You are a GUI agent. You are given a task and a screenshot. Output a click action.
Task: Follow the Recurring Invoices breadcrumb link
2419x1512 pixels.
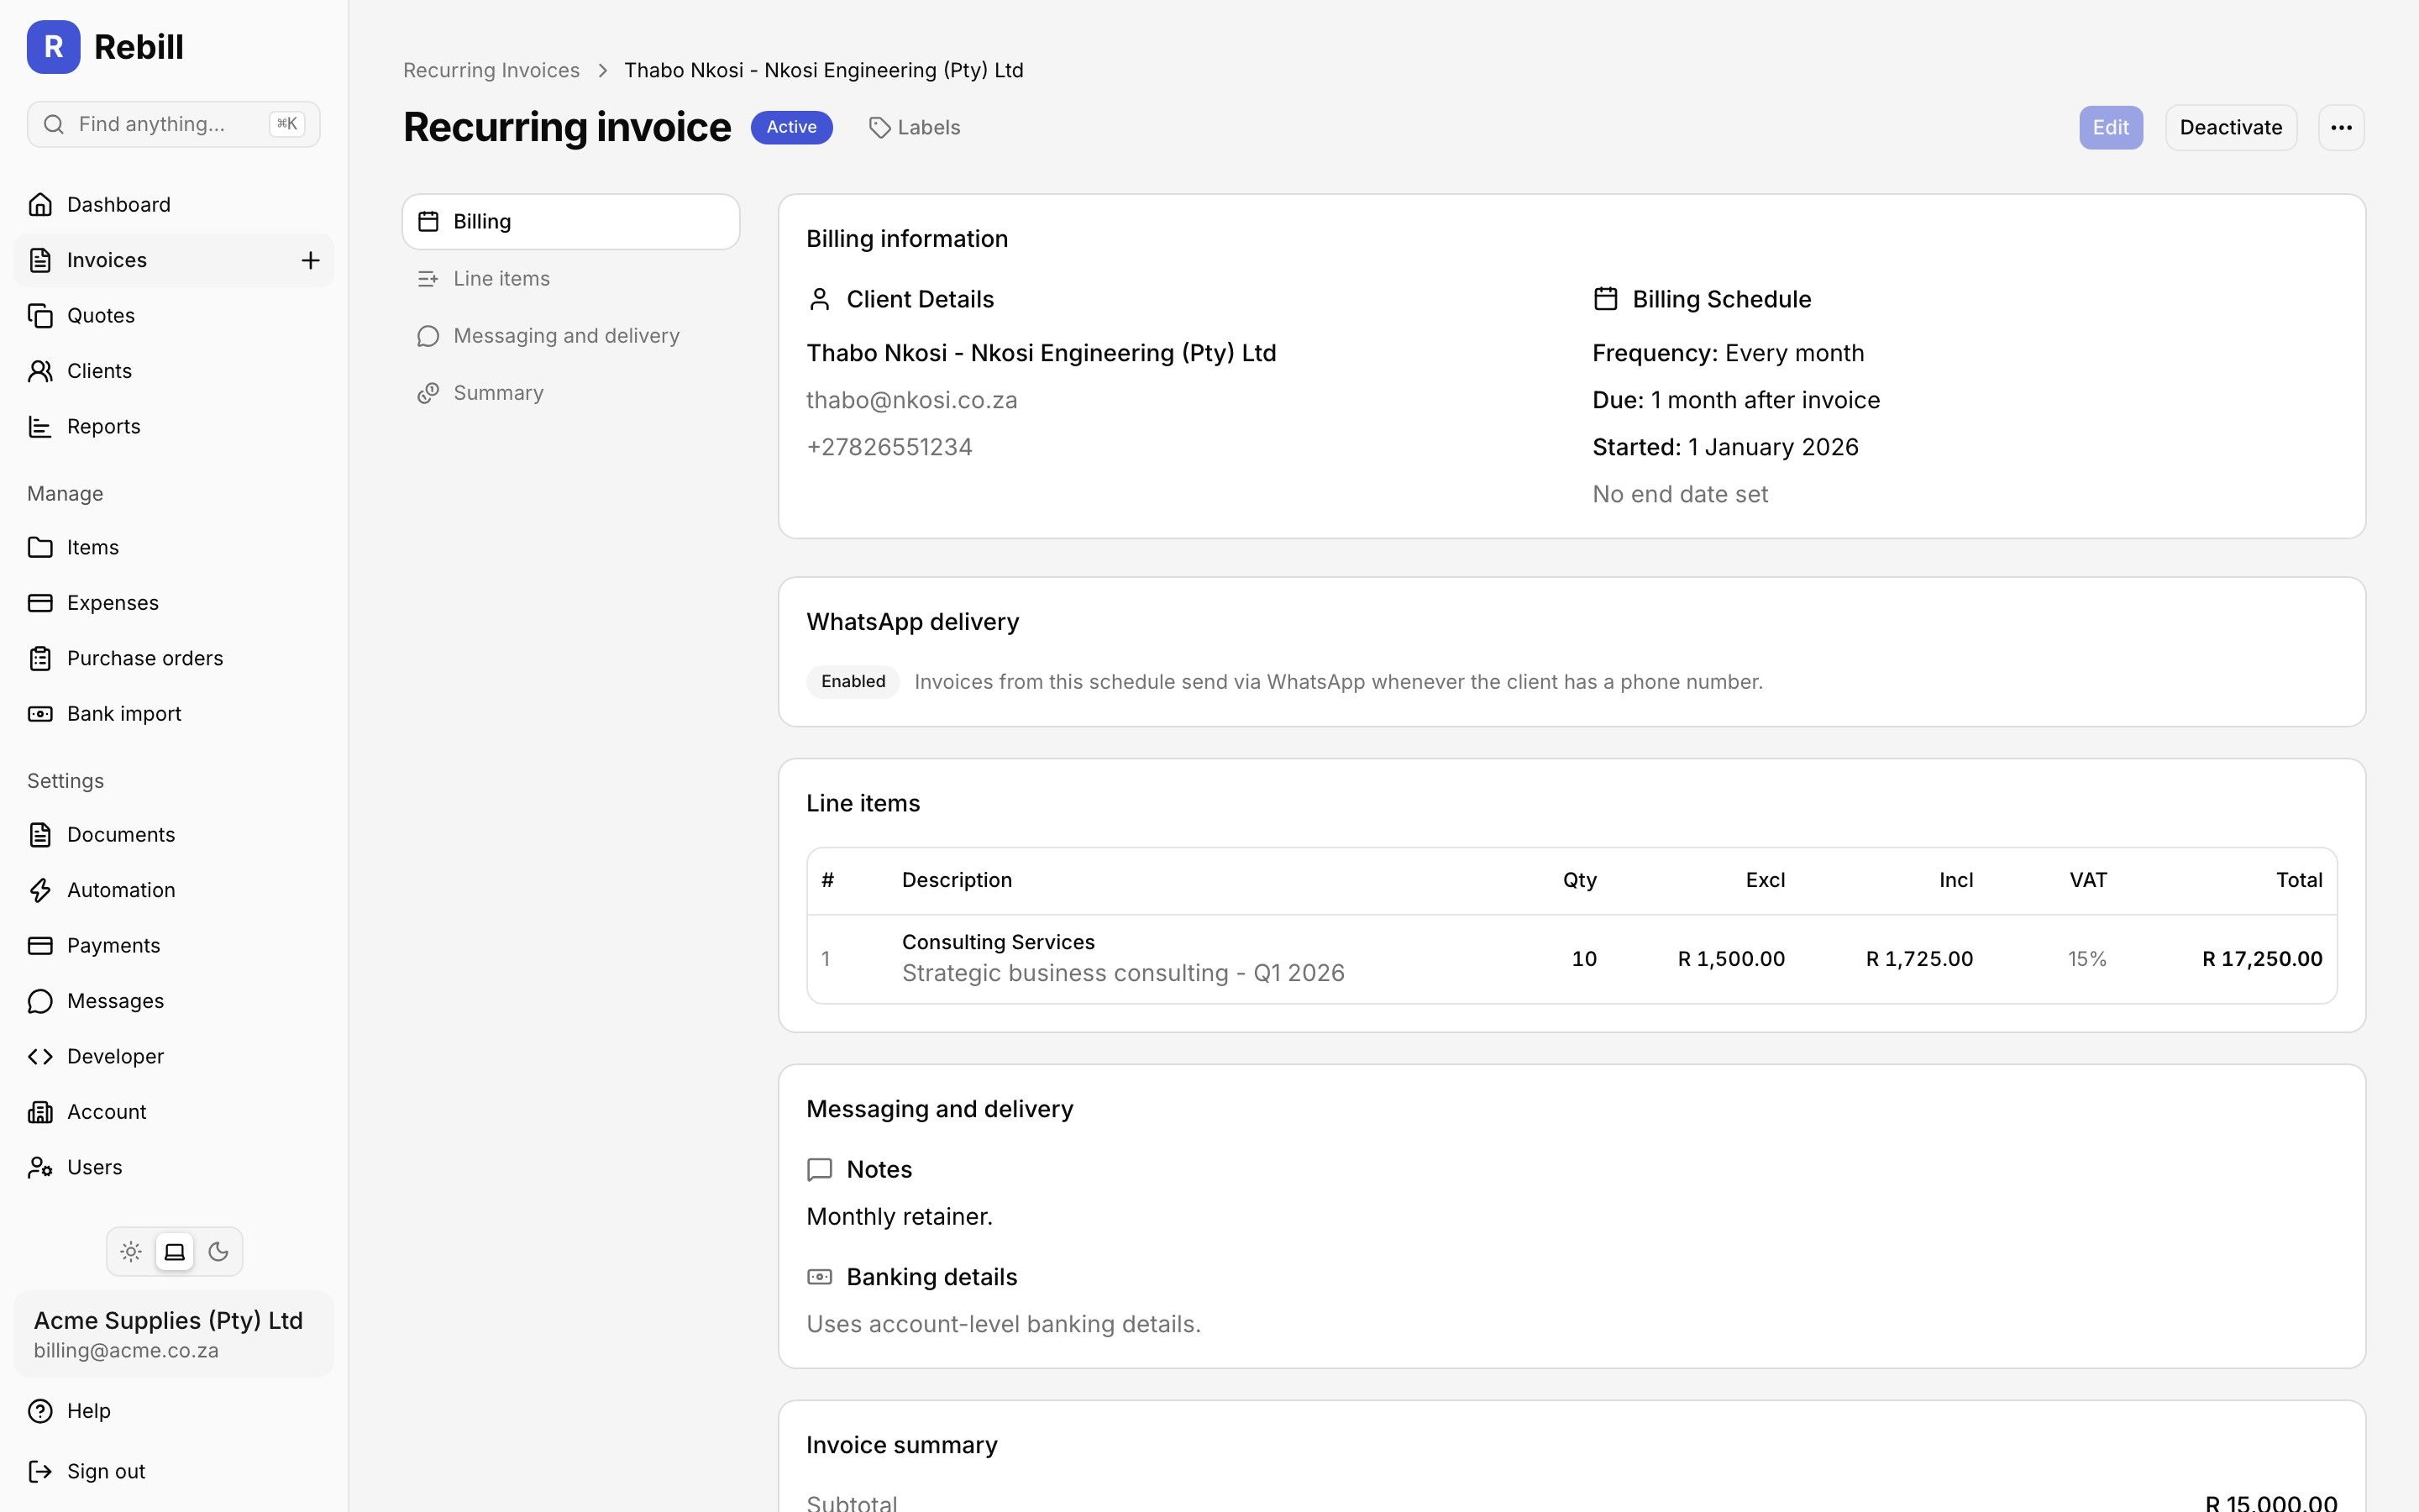point(491,70)
